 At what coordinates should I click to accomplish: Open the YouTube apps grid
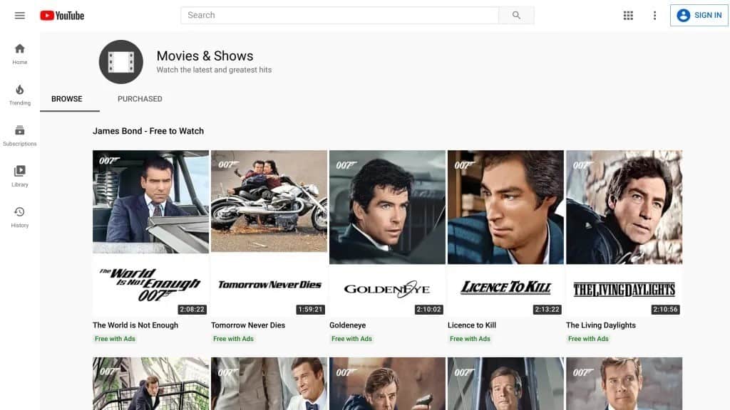628,16
